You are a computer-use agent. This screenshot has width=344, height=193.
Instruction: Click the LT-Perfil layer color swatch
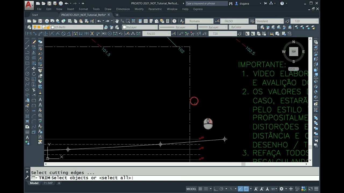pyautogui.click(x=53, y=27)
